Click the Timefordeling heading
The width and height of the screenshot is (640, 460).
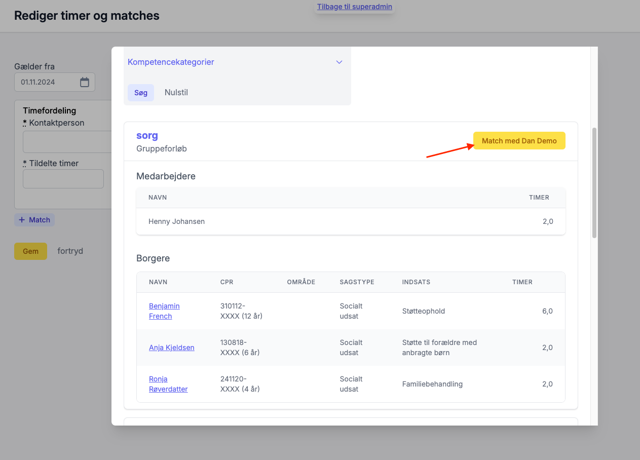point(50,110)
